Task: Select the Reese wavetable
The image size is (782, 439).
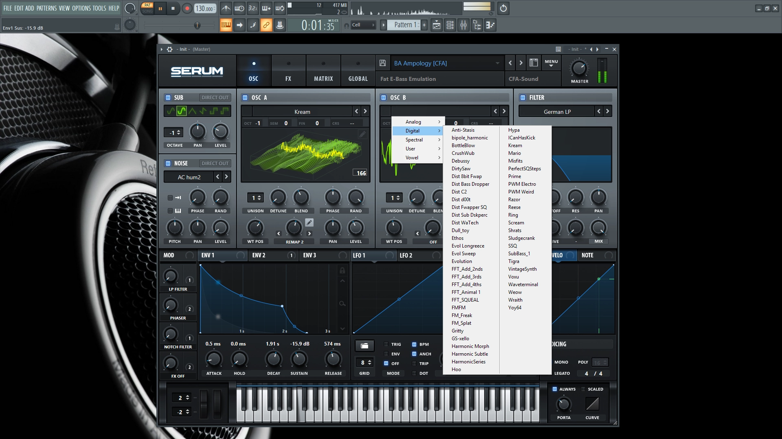Action: coord(514,207)
